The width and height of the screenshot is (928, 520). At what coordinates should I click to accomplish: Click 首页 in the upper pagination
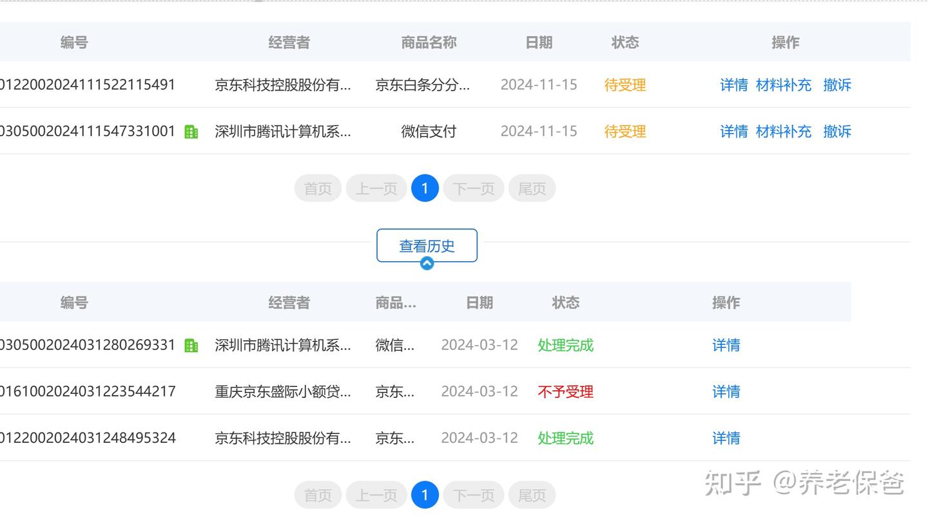[x=318, y=189]
